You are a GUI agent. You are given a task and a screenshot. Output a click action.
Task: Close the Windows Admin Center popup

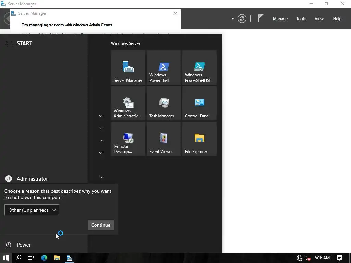[x=175, y=13]
